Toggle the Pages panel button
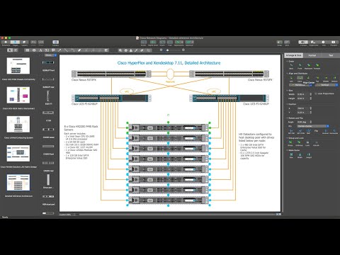Screen dimensions: 340x255 tap(15, 42)
